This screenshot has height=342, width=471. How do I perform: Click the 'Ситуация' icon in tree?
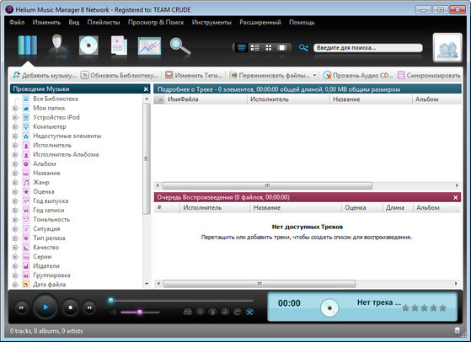[26, 229]
